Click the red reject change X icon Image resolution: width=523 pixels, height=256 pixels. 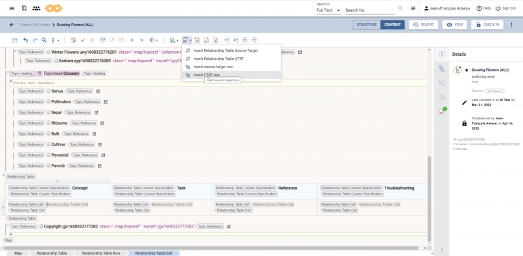(x=93, y=40)
